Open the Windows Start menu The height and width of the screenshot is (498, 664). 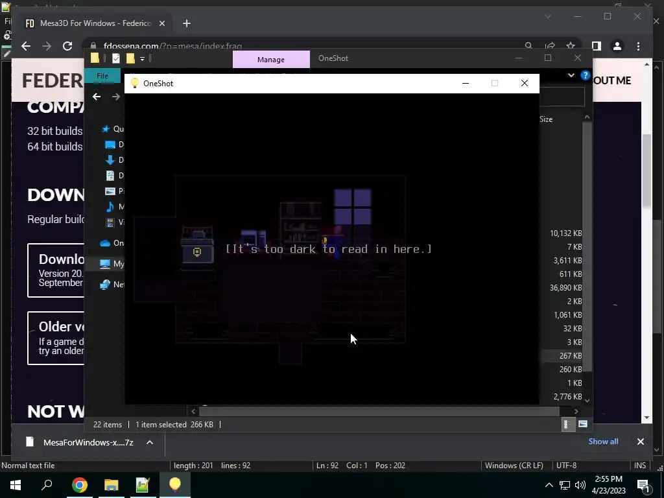[16, 485]
